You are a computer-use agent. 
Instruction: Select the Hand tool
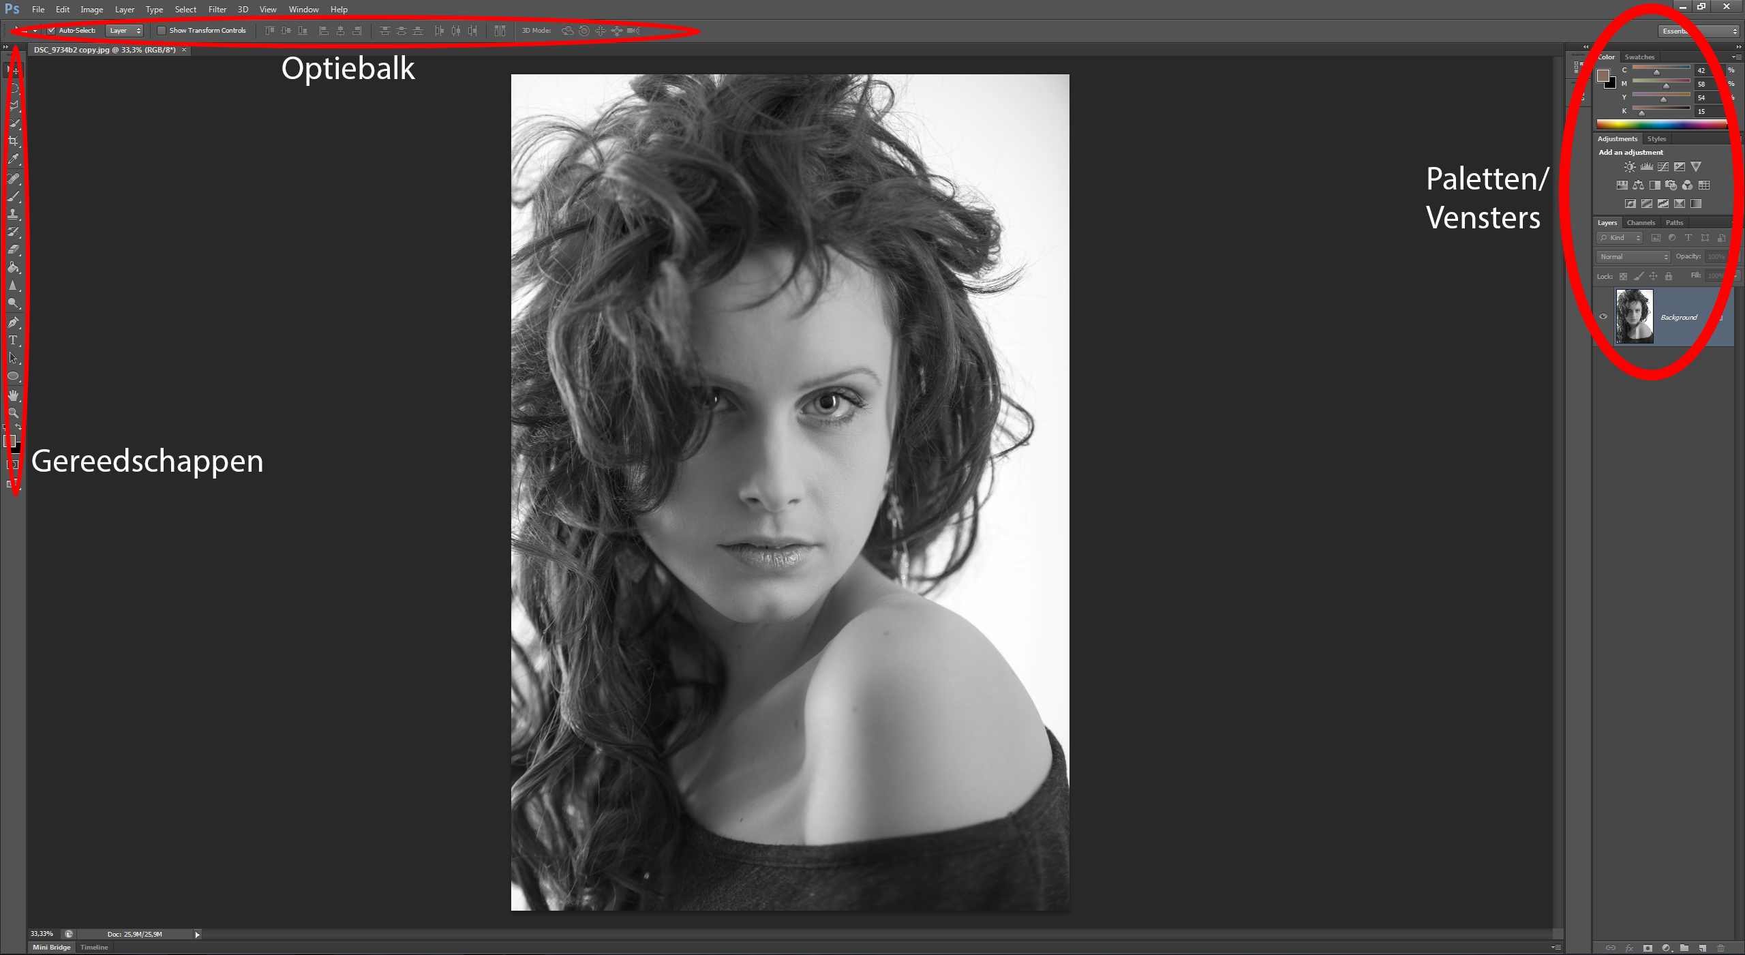(x=13, y=395)
